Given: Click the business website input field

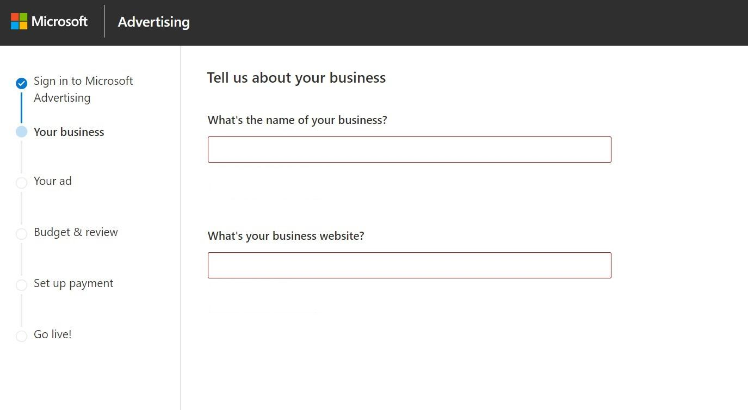Looking at the screenshot, I should coord(410,265).
